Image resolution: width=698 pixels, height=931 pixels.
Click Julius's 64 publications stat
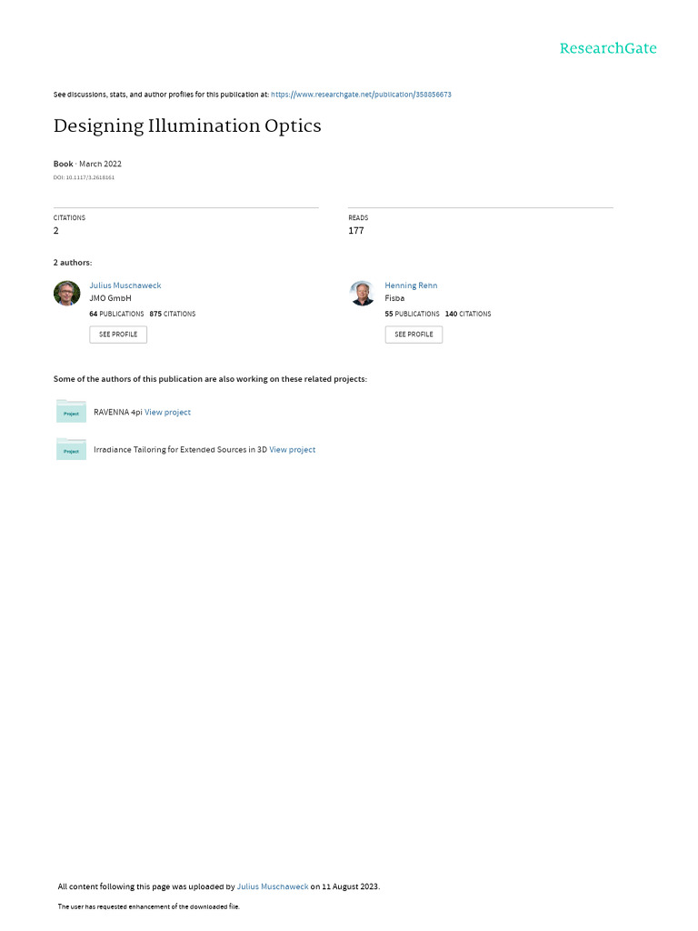116,314
